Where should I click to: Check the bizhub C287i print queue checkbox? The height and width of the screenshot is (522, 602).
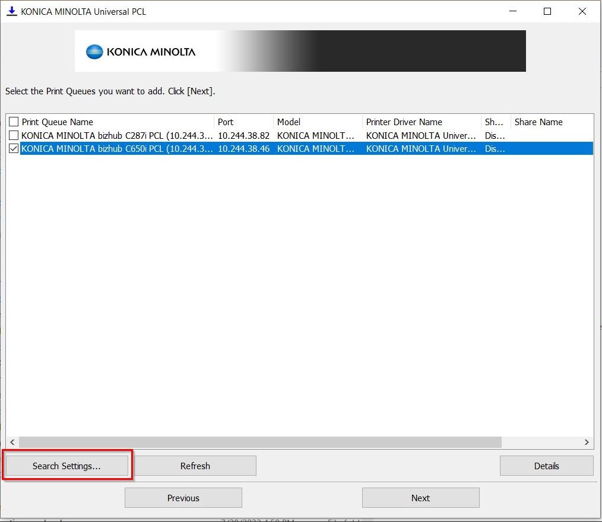(x=12, y=135)
